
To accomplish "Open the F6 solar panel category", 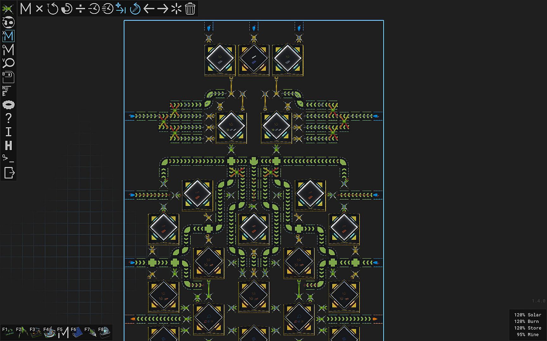I will [76, 332].
